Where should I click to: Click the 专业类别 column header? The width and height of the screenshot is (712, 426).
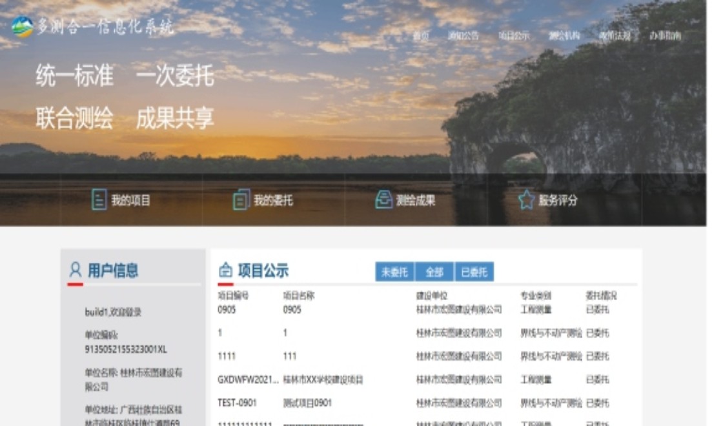coord(536,296)
